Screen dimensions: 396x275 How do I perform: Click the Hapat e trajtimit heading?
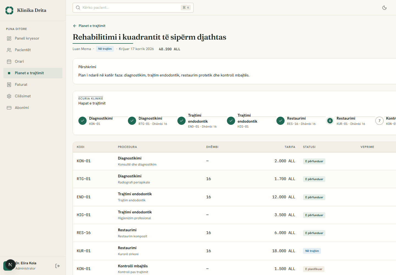[92, 103]
